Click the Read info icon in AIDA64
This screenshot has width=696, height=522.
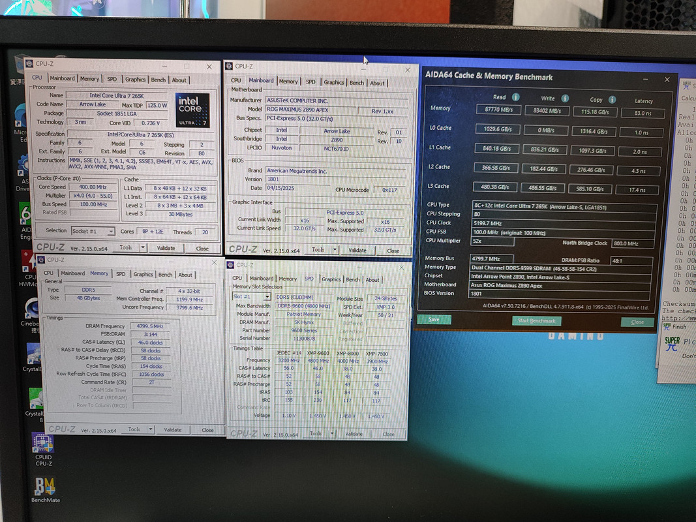click(x=515, y=97)
